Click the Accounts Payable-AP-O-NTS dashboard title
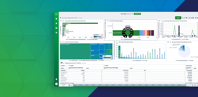 pyautogui.click(x=70, y=18)
